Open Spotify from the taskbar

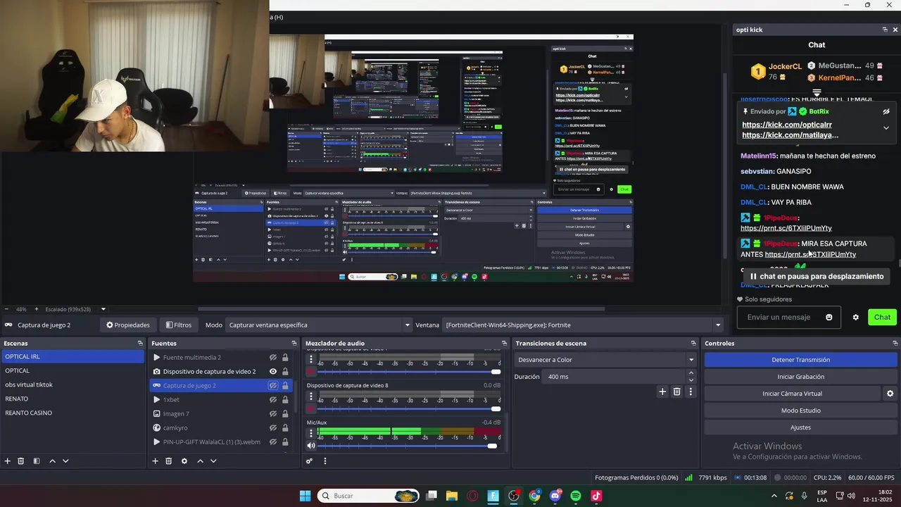click(x=576, y=496)
